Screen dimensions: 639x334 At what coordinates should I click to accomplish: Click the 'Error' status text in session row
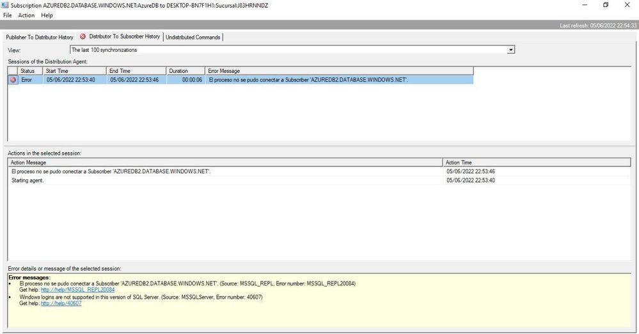(26, 80)
